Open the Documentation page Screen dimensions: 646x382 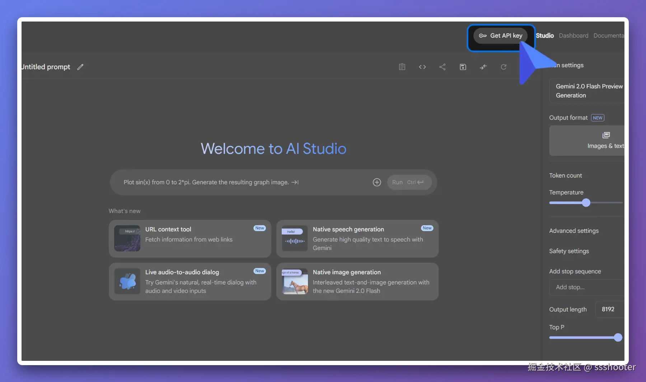point(609,36)
